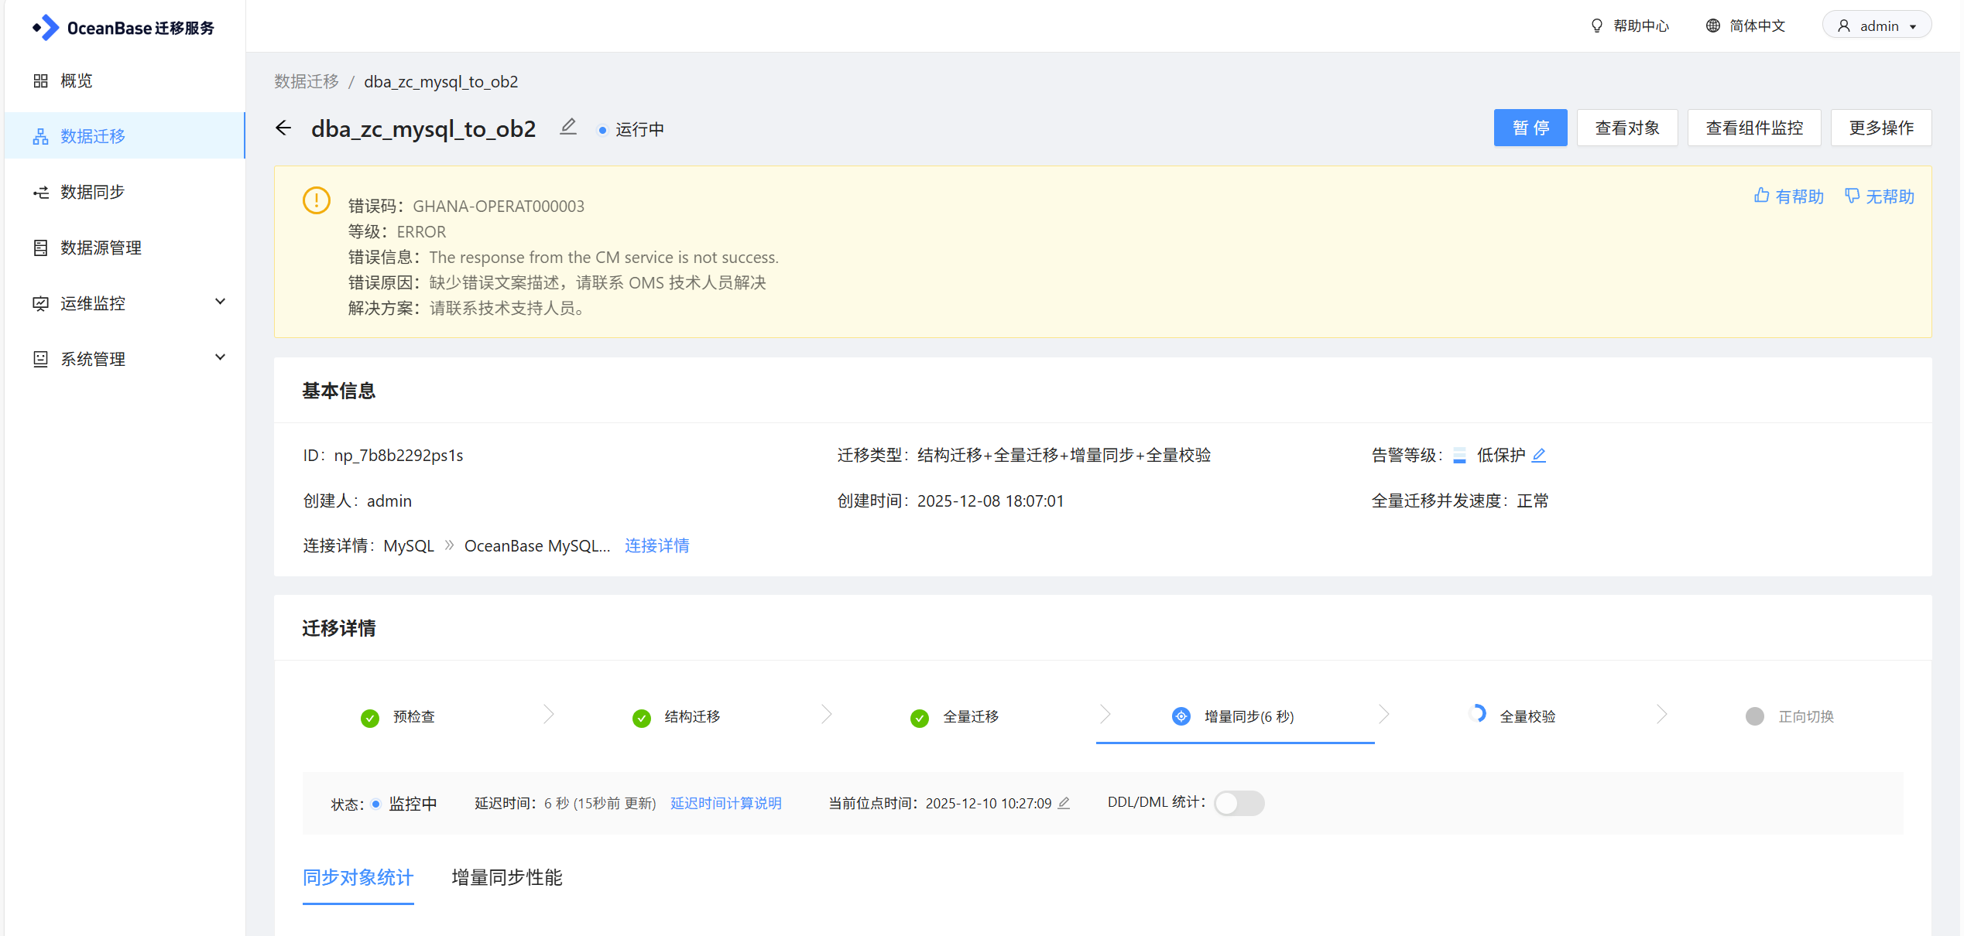The image size is (1964, 936).
Task: Open the 连接详情 link
Action: click(x=656, y=546)
